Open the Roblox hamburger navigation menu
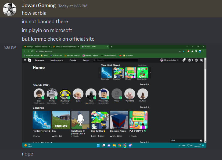The width and height of the screenshot is (222, 160). [x=25, y=60]
